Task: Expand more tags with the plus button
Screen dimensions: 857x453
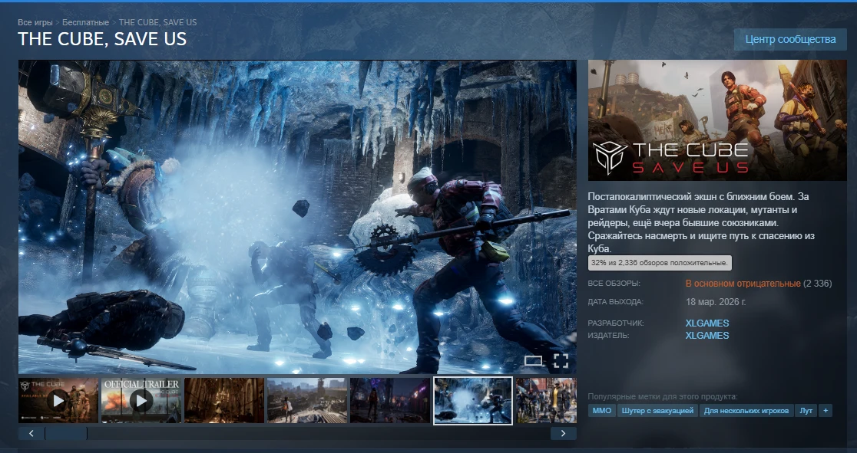Action: pos(826,411)
